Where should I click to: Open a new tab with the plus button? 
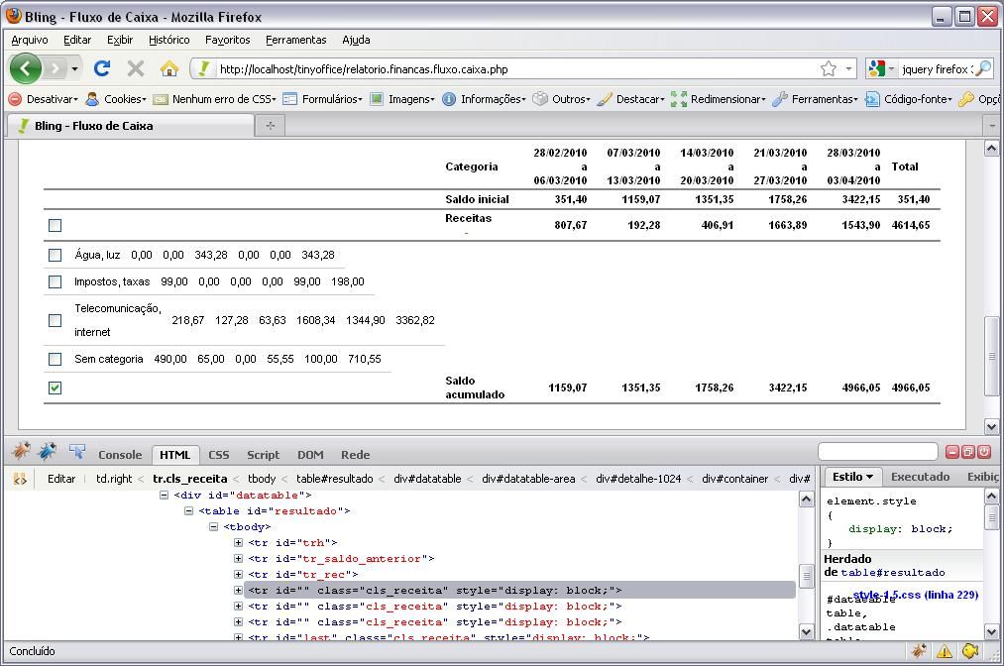[269, 126]
